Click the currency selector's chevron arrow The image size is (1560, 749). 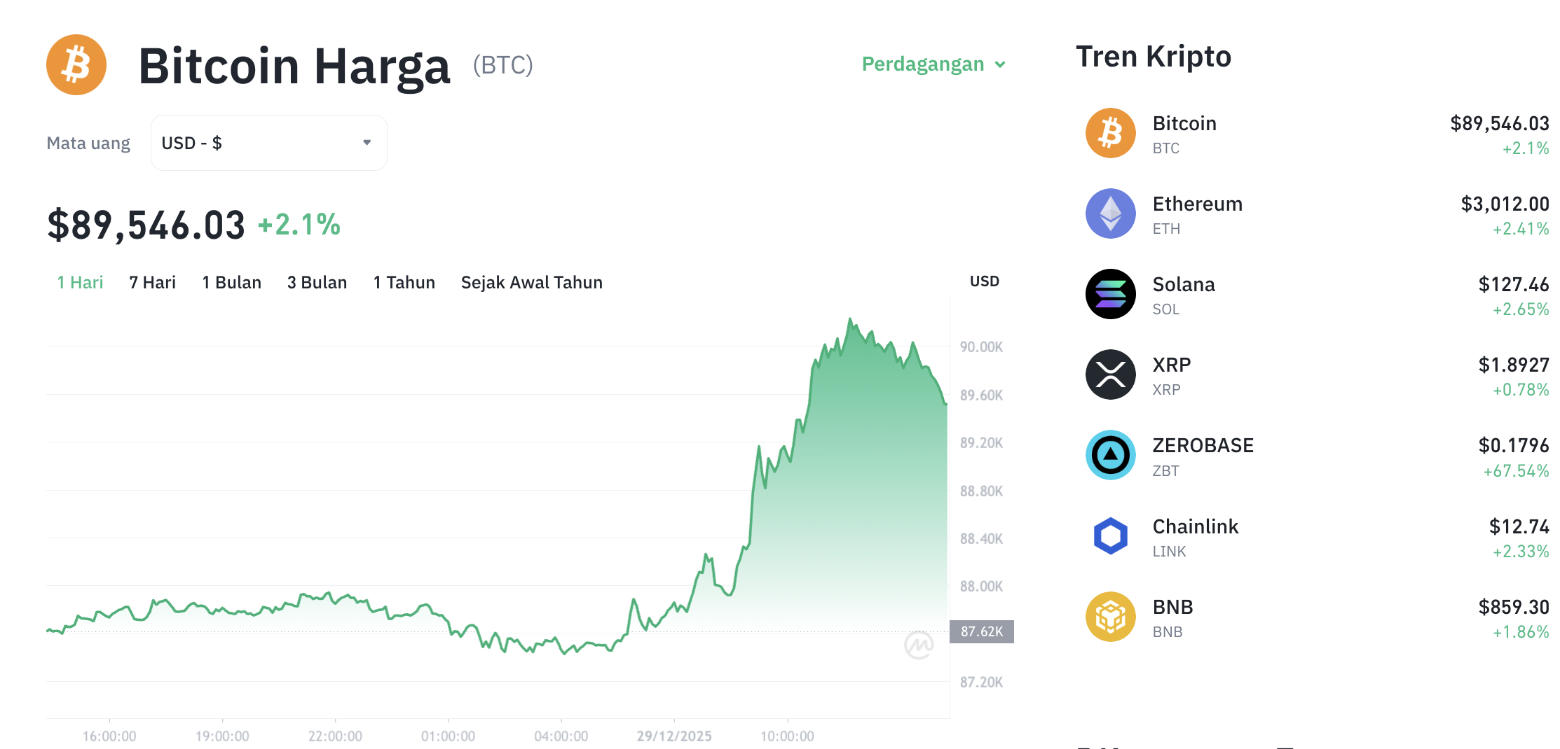(x=366, y=142)
